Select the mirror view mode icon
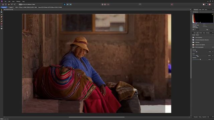This screenshot has height=120, width=214. (x=71, y=4)
